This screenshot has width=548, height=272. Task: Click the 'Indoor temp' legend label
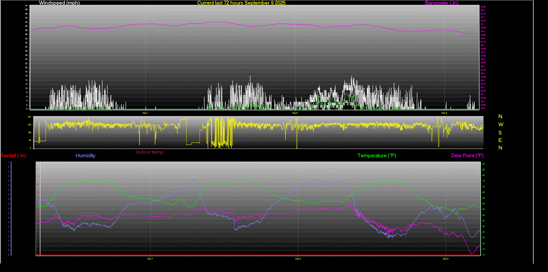point(150,152)
